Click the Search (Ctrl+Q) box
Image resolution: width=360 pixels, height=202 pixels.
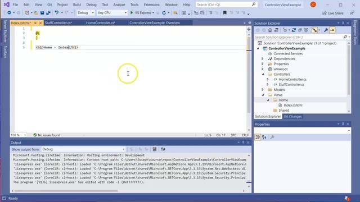point(226,4)
